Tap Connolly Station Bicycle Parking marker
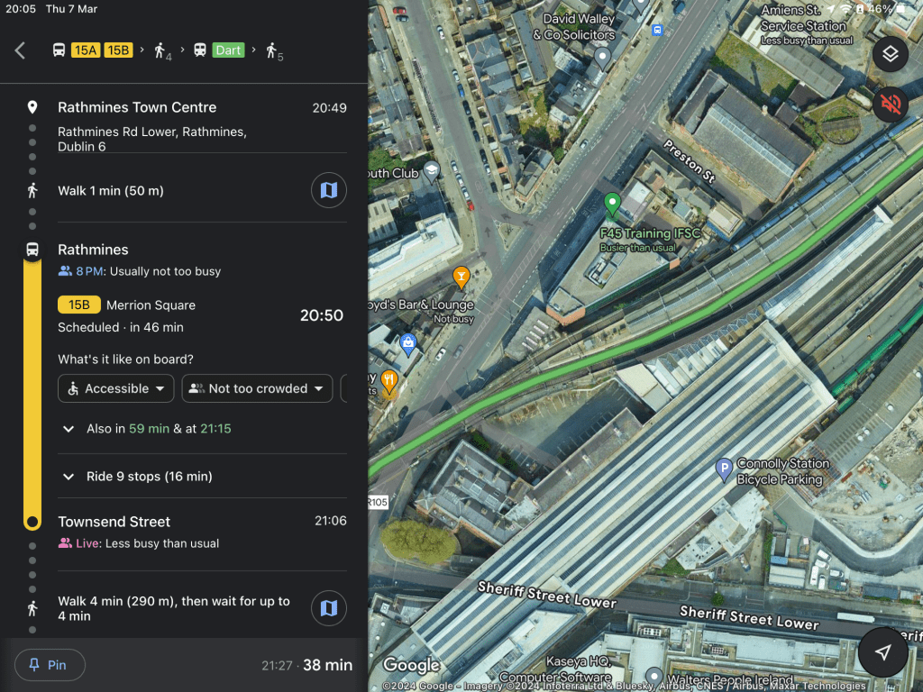Viewport: 923px width, 692px height. coord(723,469)
